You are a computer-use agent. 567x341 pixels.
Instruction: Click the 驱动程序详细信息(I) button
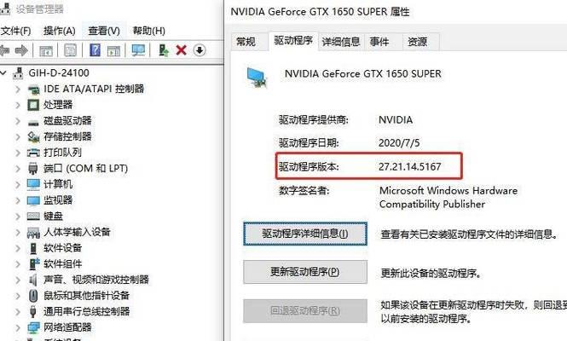coord(305,234)
